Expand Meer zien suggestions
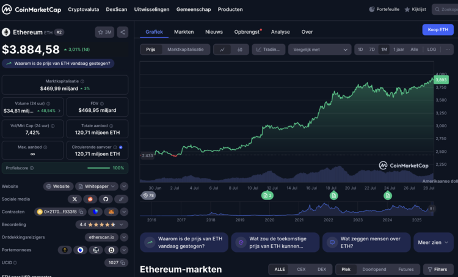 [434, 243]
